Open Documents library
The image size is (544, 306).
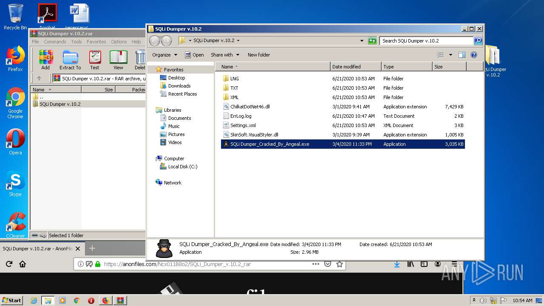click(179, 118)
